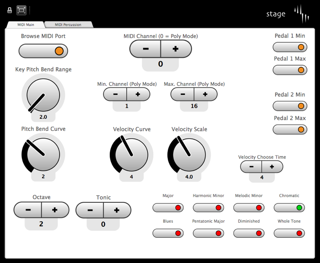Decrease Min. Channel (Poly Mode)
The image size is (320, 263).
click(x=115, y=94)
